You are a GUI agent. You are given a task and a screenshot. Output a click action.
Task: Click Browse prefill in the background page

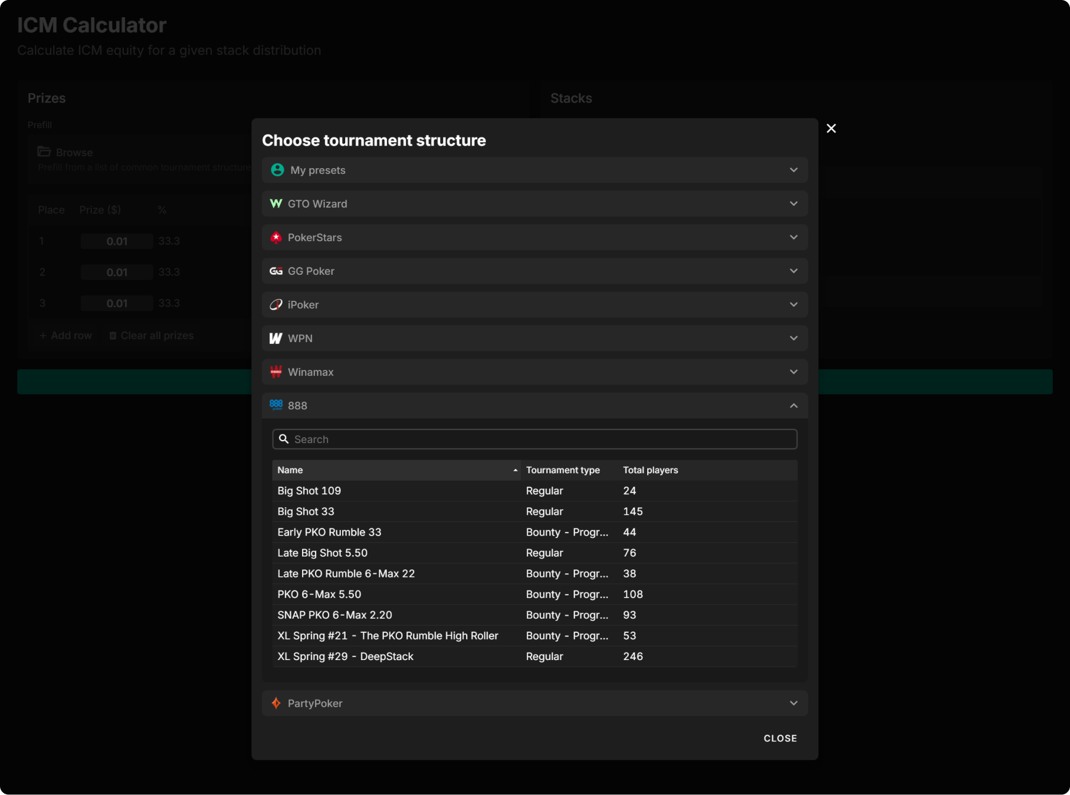[x=74, y=152]
